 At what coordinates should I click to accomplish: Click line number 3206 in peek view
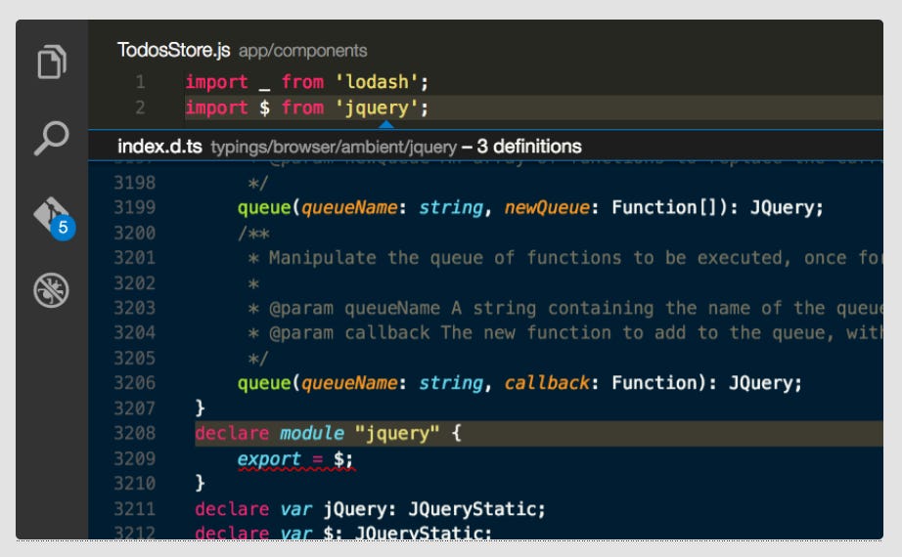(x=135, y=383)
